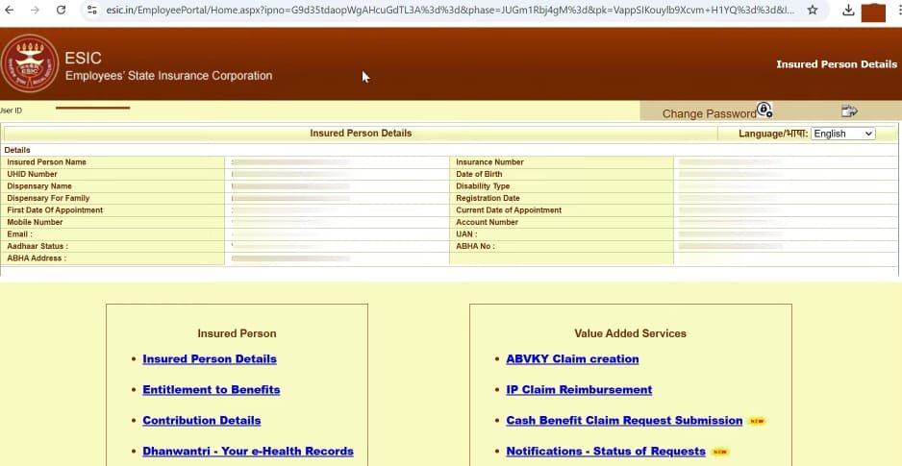This screenshot has height=466, width=902.
Task: Open site info icon in address bar
Action: [91, 11]
